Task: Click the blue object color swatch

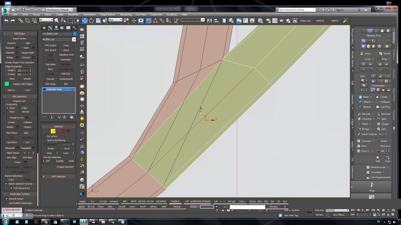Action: click(x=75, y=34)
